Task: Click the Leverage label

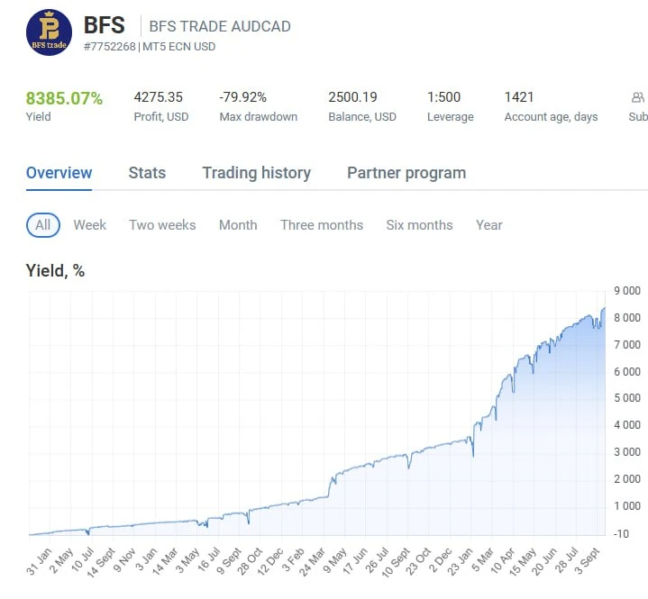Action: click(x=451, y=117)
